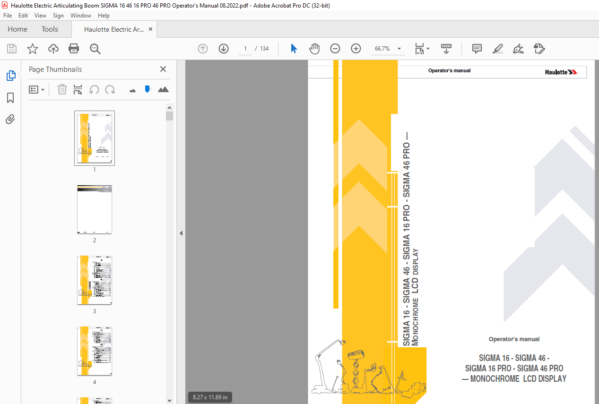Delete selected page with trash icon
This screenshot has width=599, height=404.
(62, 89)
